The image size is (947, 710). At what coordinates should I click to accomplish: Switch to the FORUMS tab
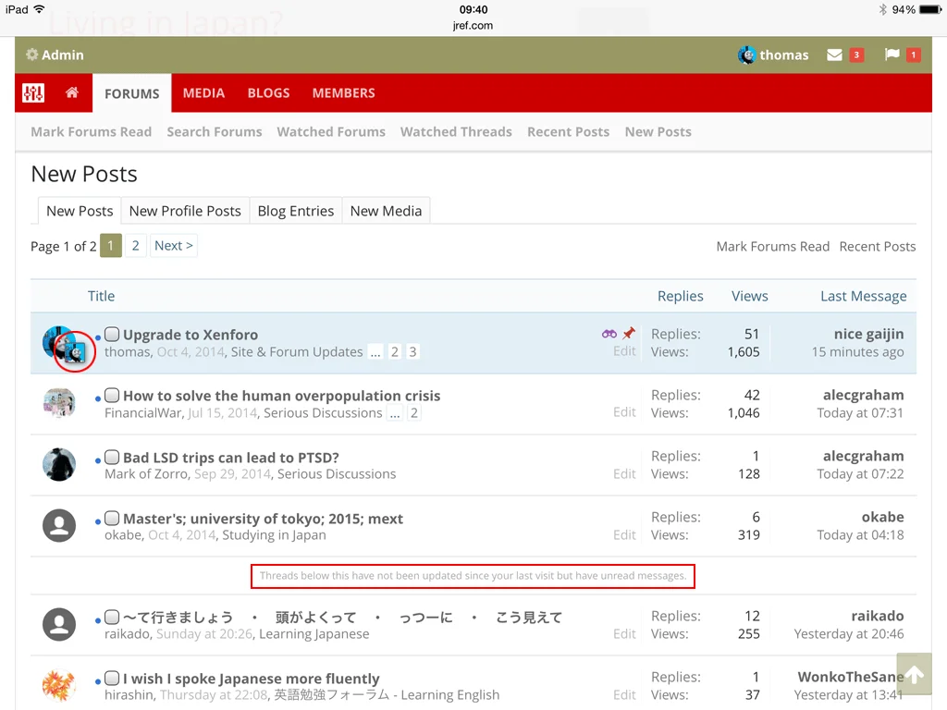coord(131,93)
